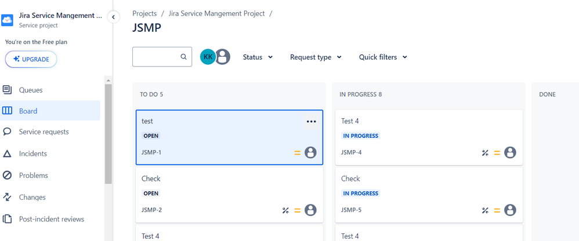Click the sidebar vertical scrollbar
The image size is (579, 241).
[108, 134]
